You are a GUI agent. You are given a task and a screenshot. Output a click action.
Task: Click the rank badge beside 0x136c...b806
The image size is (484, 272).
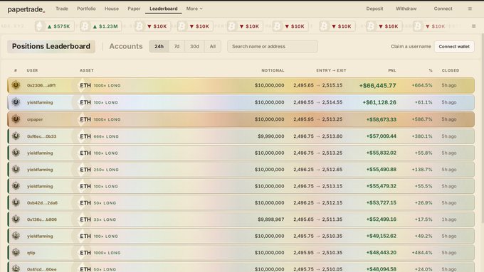click(16, 219)
